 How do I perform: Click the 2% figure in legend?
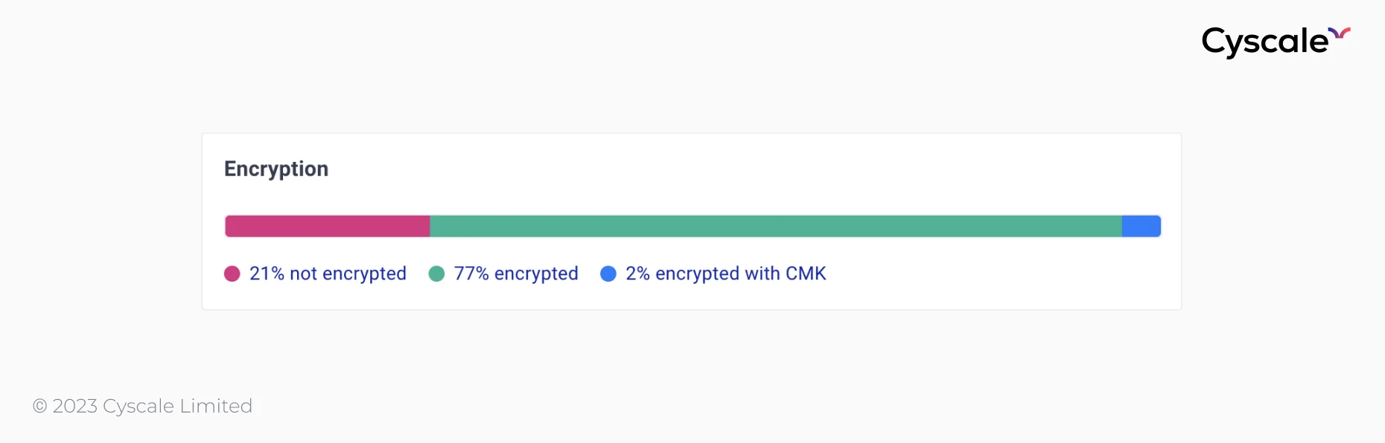click(638, 274)
